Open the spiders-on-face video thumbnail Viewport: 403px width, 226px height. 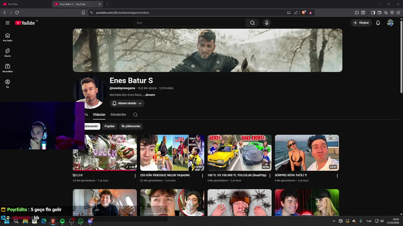point(240,202)
